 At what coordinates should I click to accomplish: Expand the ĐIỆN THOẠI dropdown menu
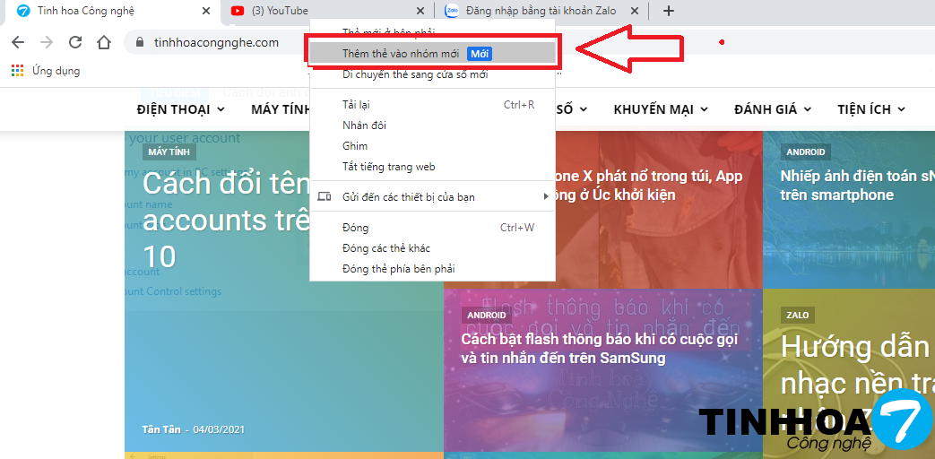point(180,109)
